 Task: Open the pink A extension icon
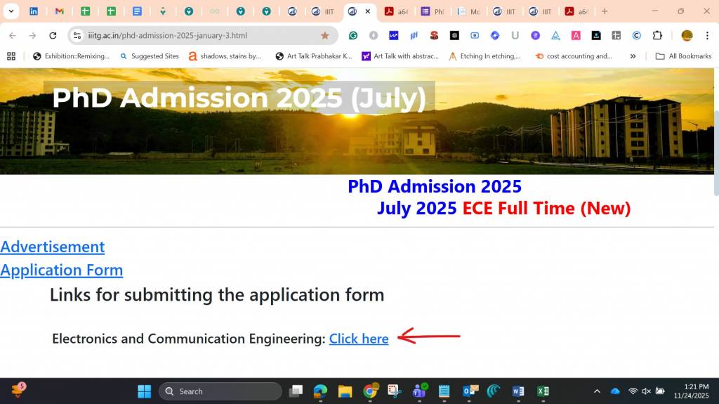pyautogui.click(x=576, y=35)
